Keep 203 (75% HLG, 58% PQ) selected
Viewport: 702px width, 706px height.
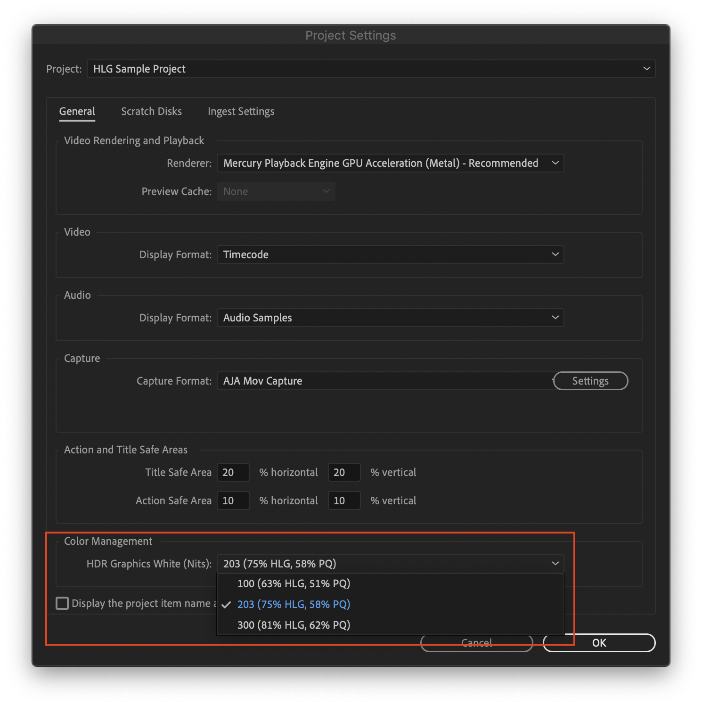pyautogui.click(x=294, y=604)
